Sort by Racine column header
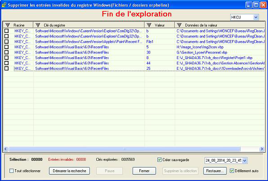 point(18,25)
